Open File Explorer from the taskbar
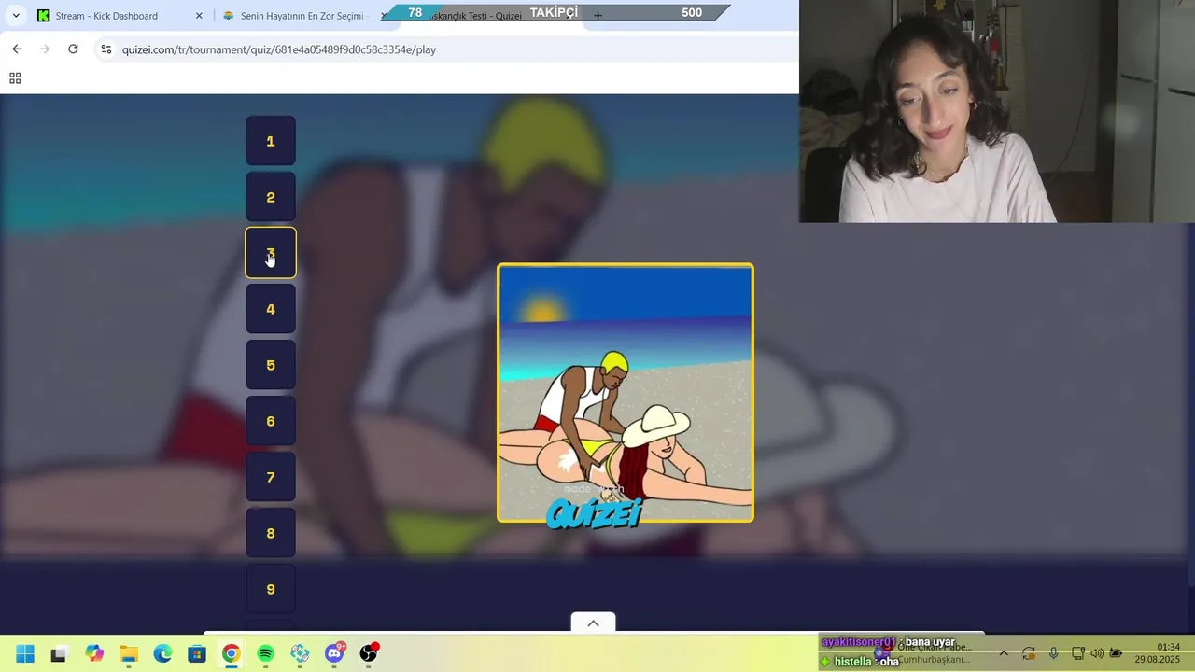Viewport: 1195px width, 672px height. (x=129, y=653)
